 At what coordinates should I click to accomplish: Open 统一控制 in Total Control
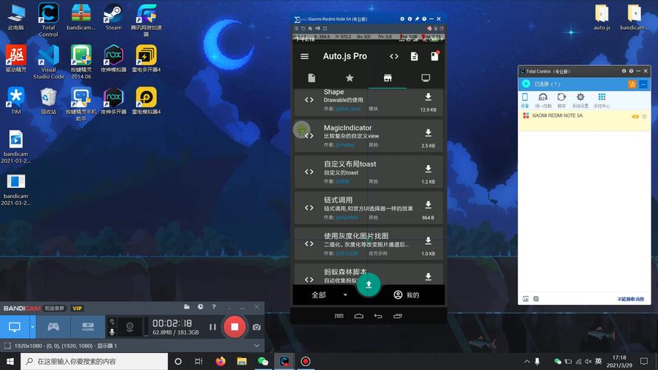543,100
